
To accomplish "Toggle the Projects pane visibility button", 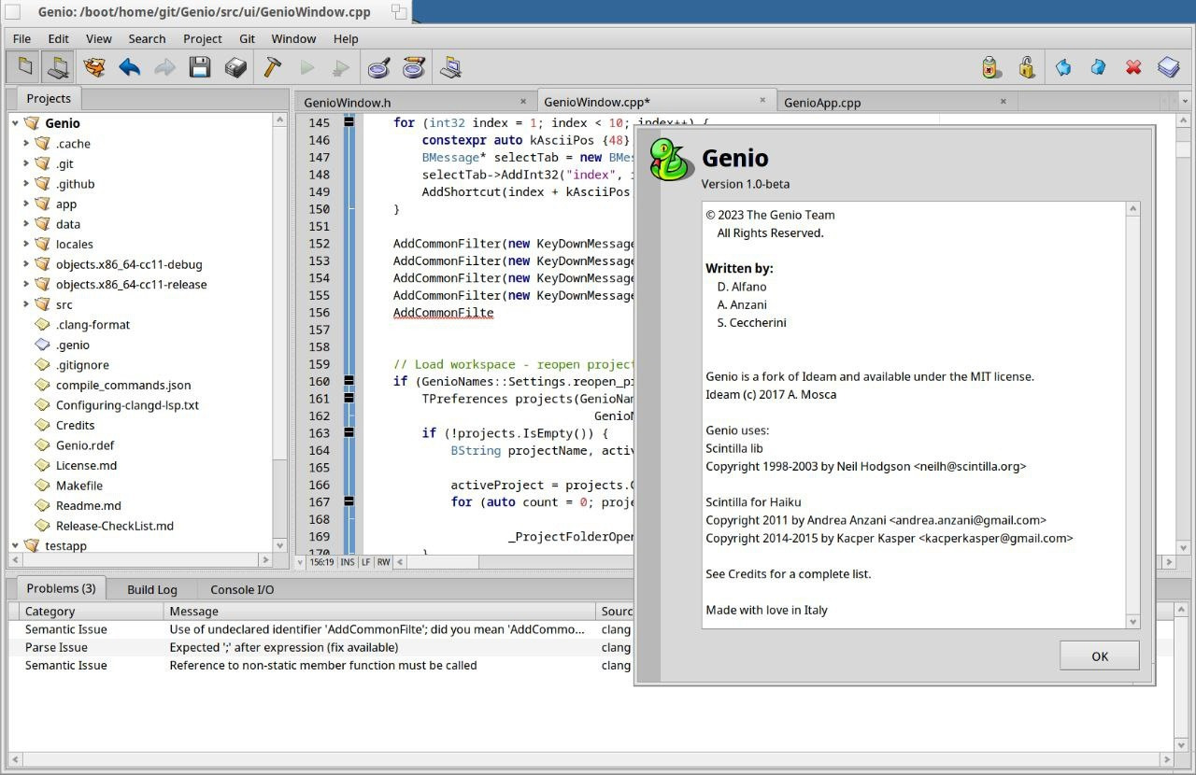I will tap(25, 67).
